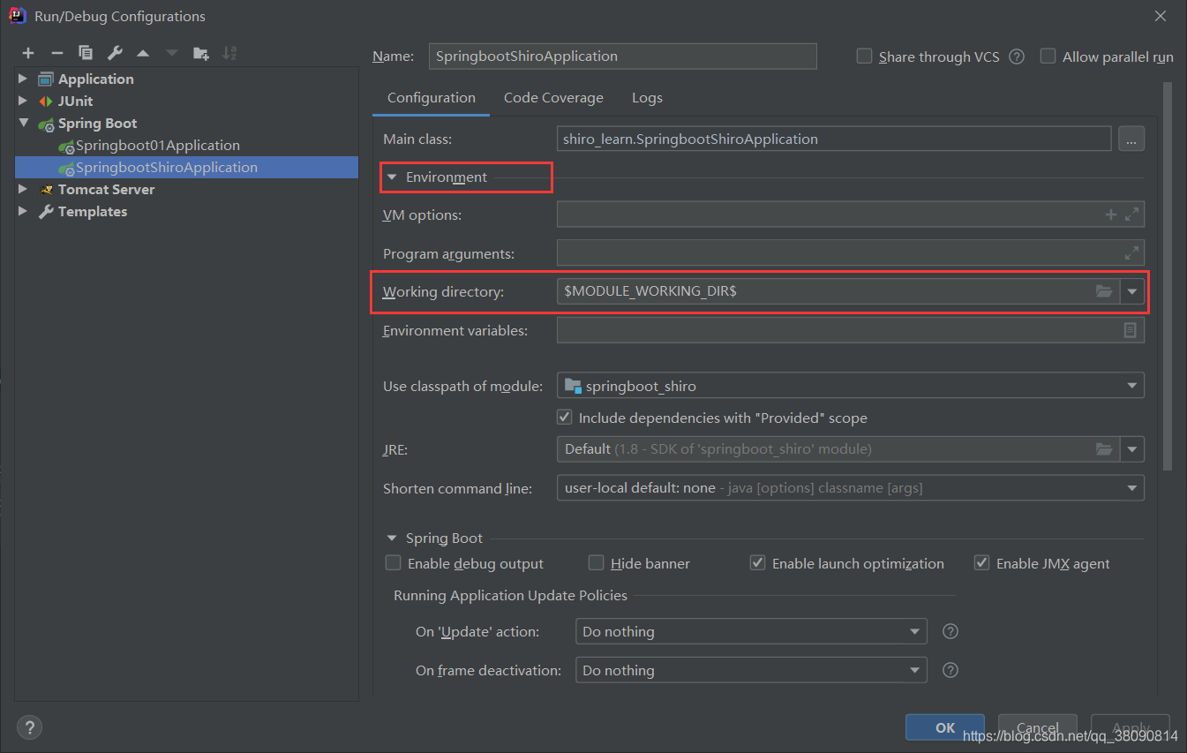Image resolution: width=1187 pixels, height=753 pixels.
Task: Expand the VM options field
Action: 1132,215
